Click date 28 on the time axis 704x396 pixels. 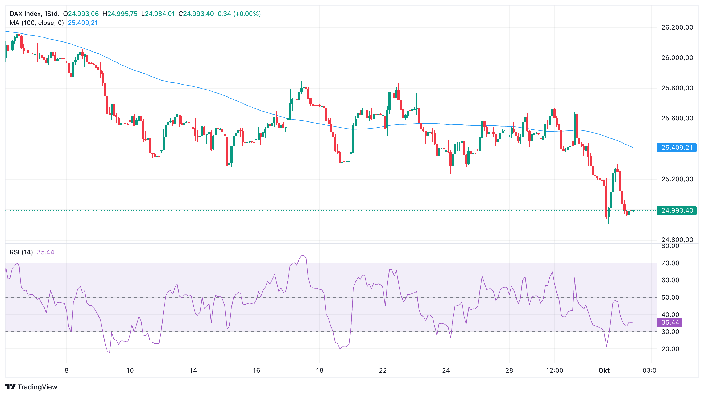pyautogui.click(x=509, y=370)
